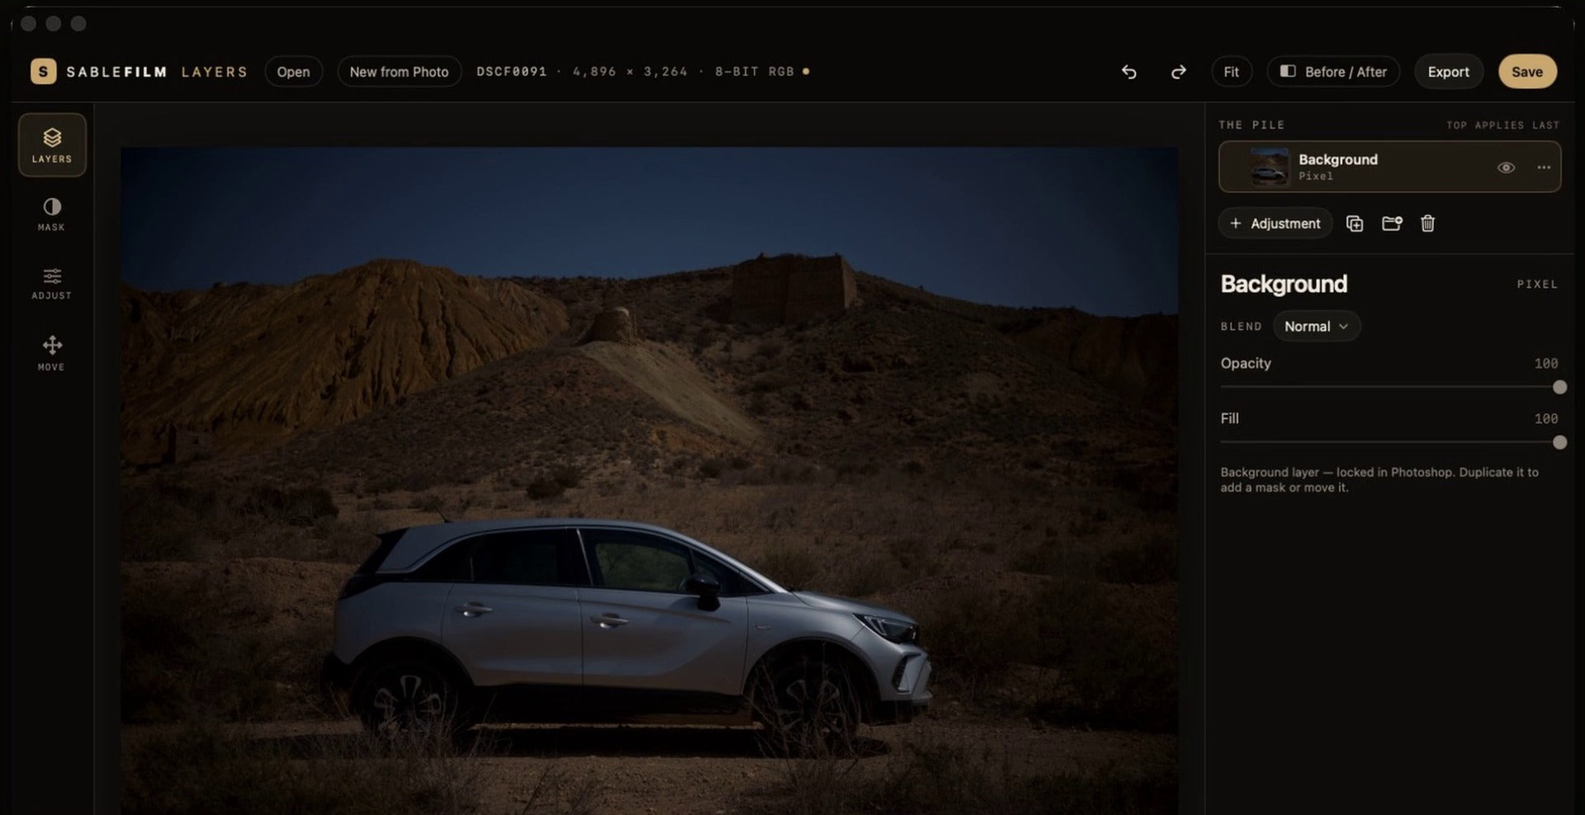The width and height of the screenshot is (1585, 815).
Task: Click the undo arrow icon
Action: pos(1128,72)
